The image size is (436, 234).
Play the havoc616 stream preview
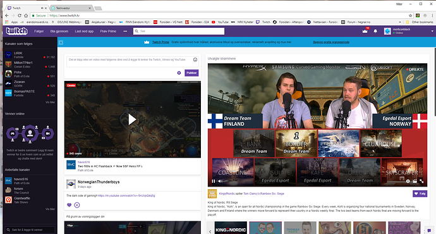[x=132, y=120]
